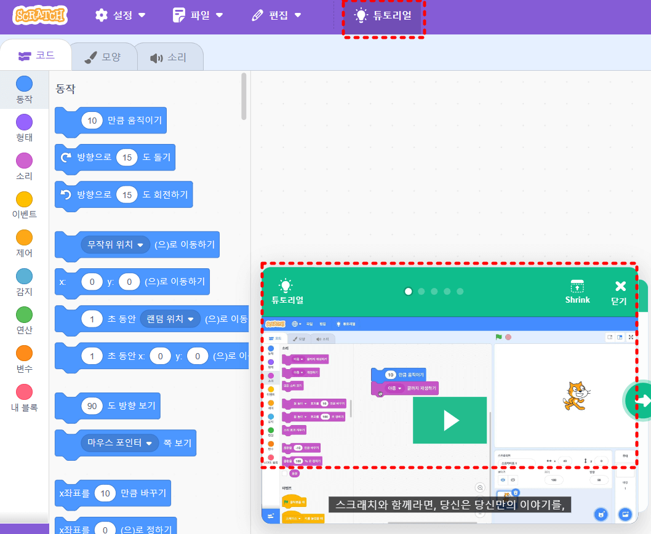The height and width of the screenshot is (534, 651).
Task: Select the 제어 control category
Action: point(24,244)
